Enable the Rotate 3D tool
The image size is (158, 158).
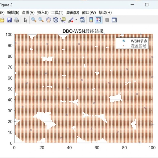(x=56, y=20)
